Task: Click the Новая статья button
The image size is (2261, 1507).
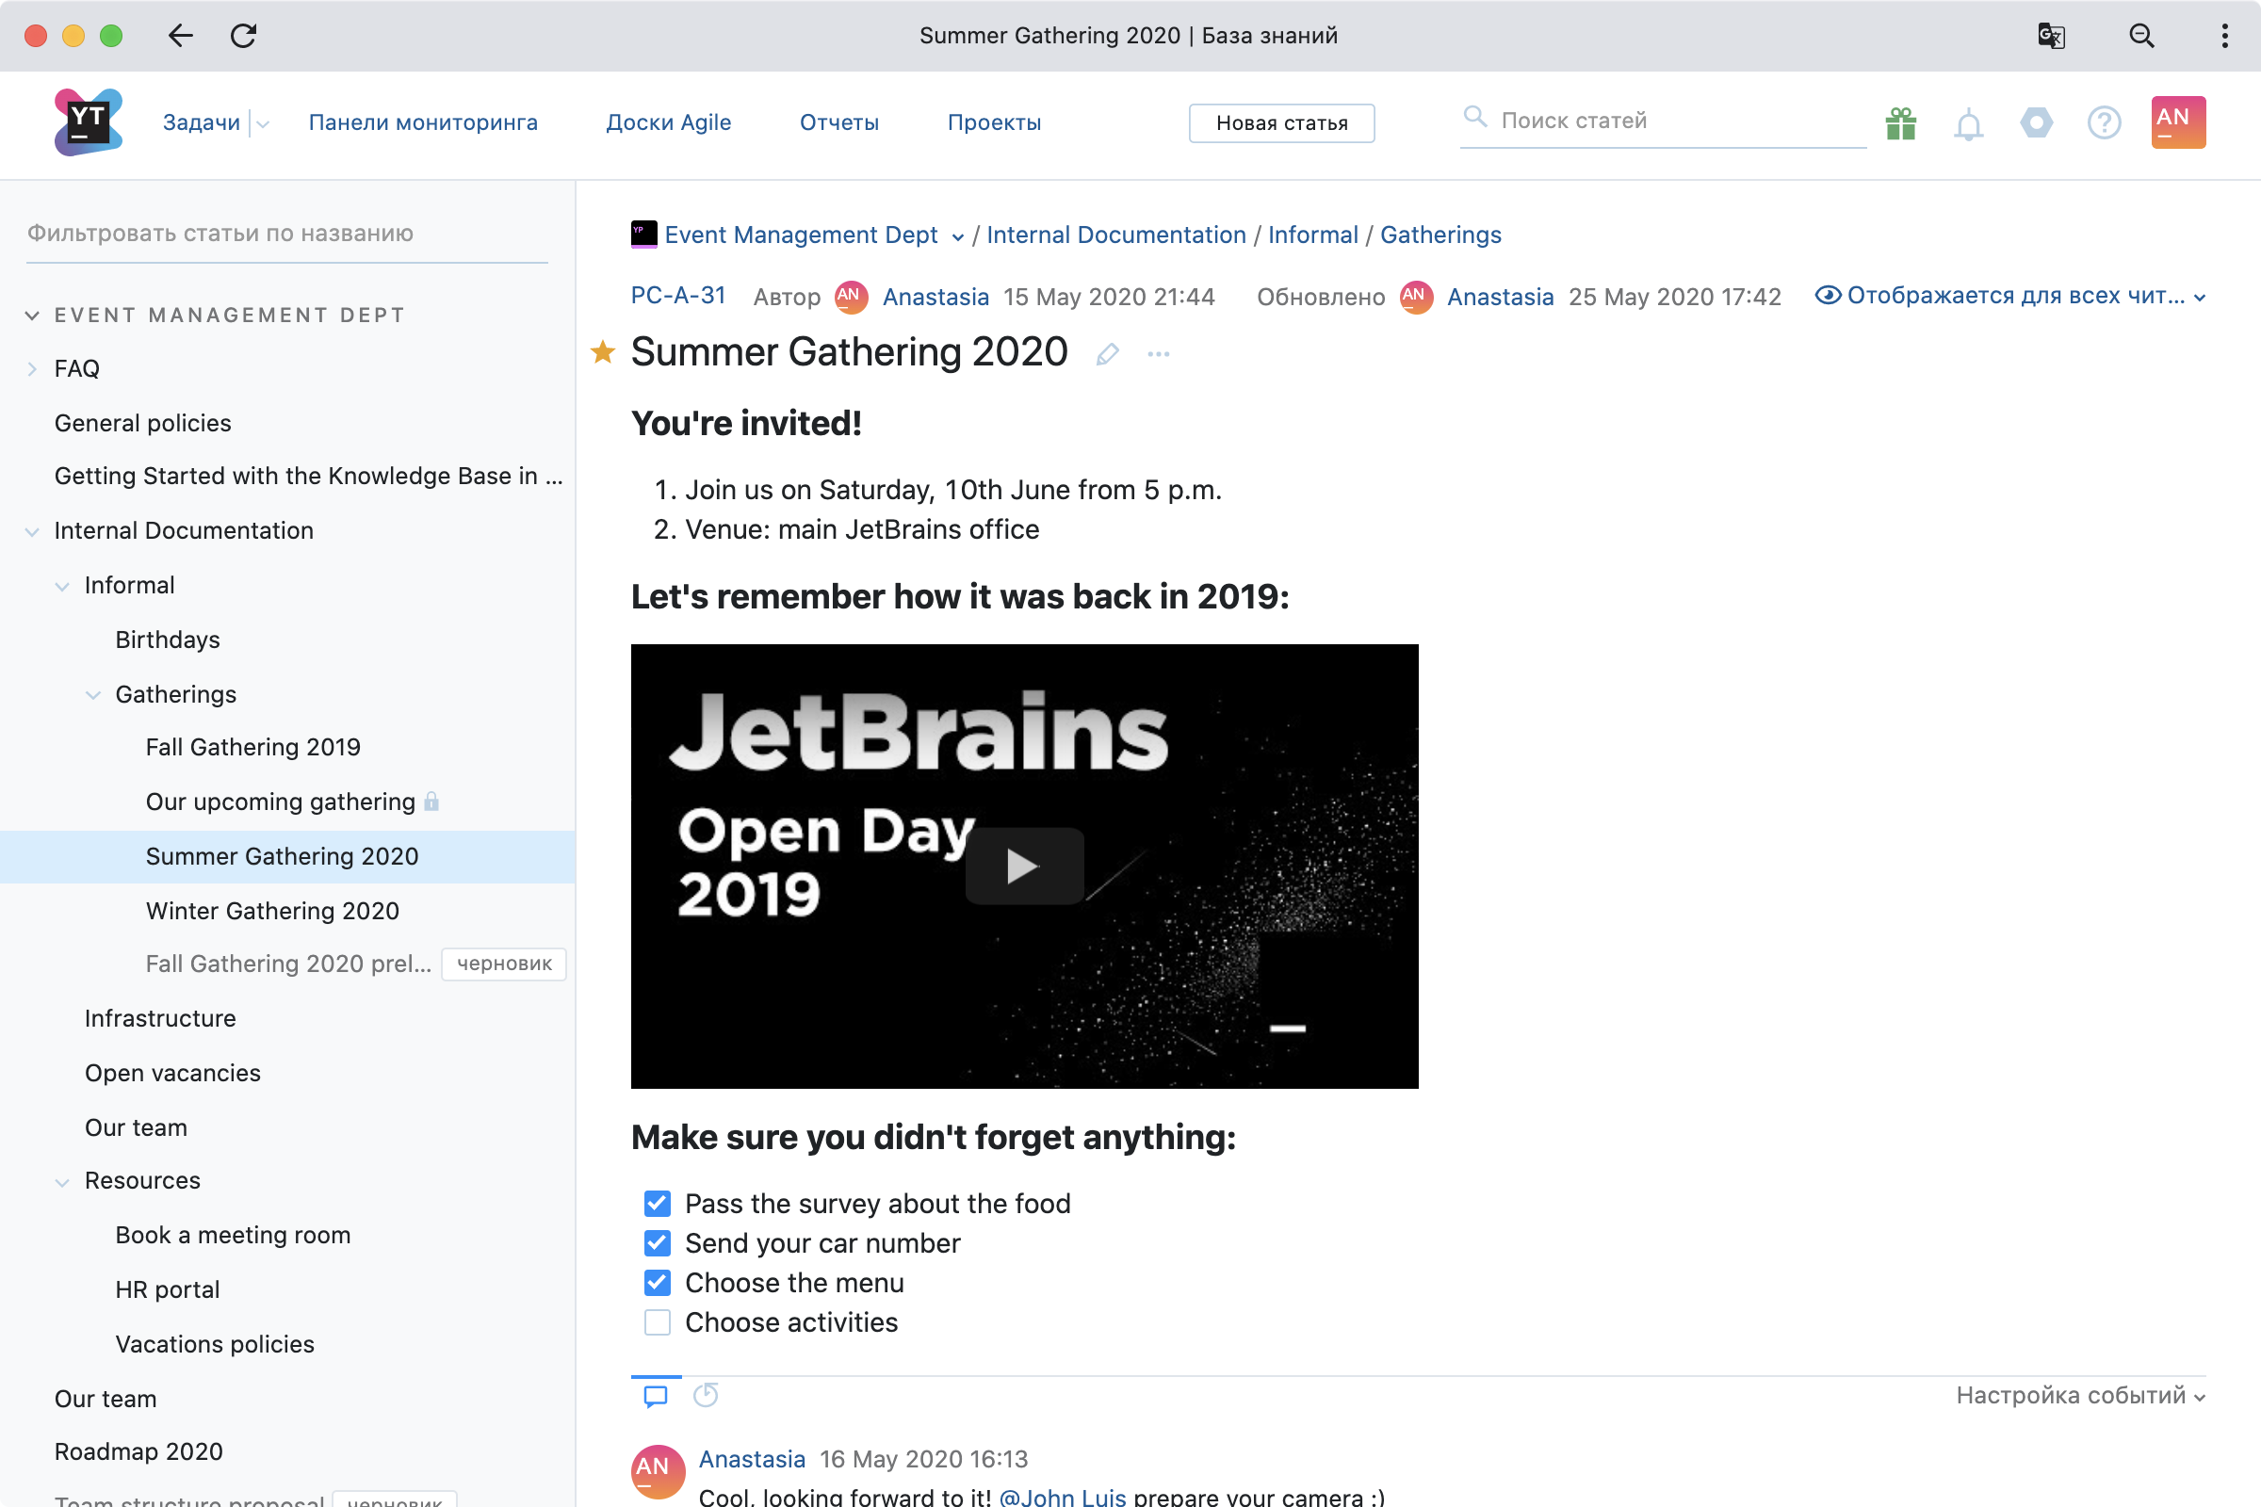Action: coord(1282,122)
